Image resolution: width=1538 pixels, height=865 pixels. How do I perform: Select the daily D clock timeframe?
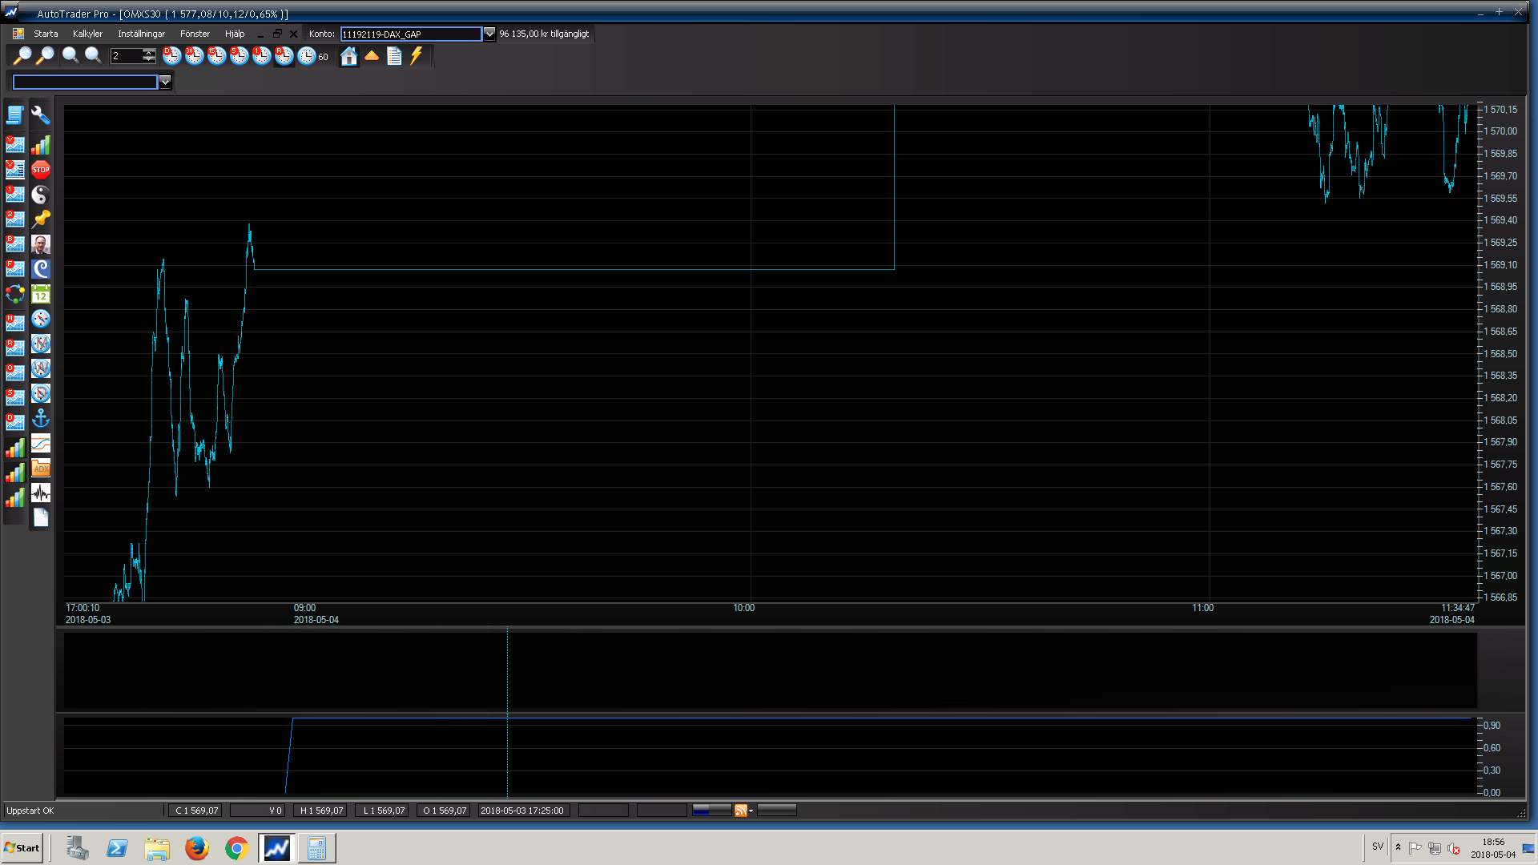coord(172,56)
